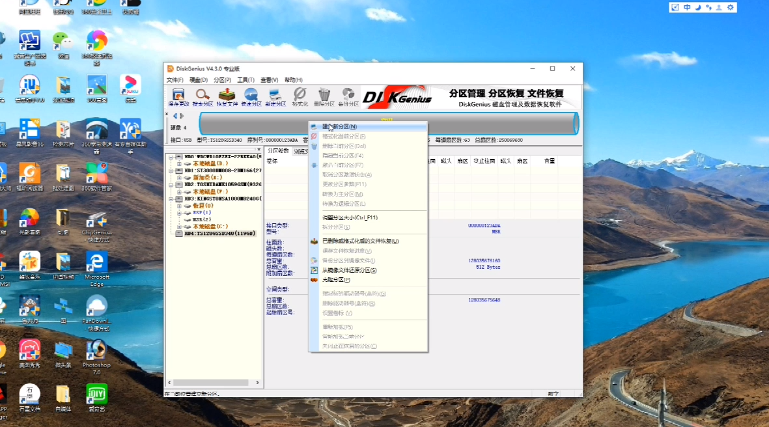
Task: Choose 调整分区大小(Ctrl_F11) in context menu
Action: 368,217
